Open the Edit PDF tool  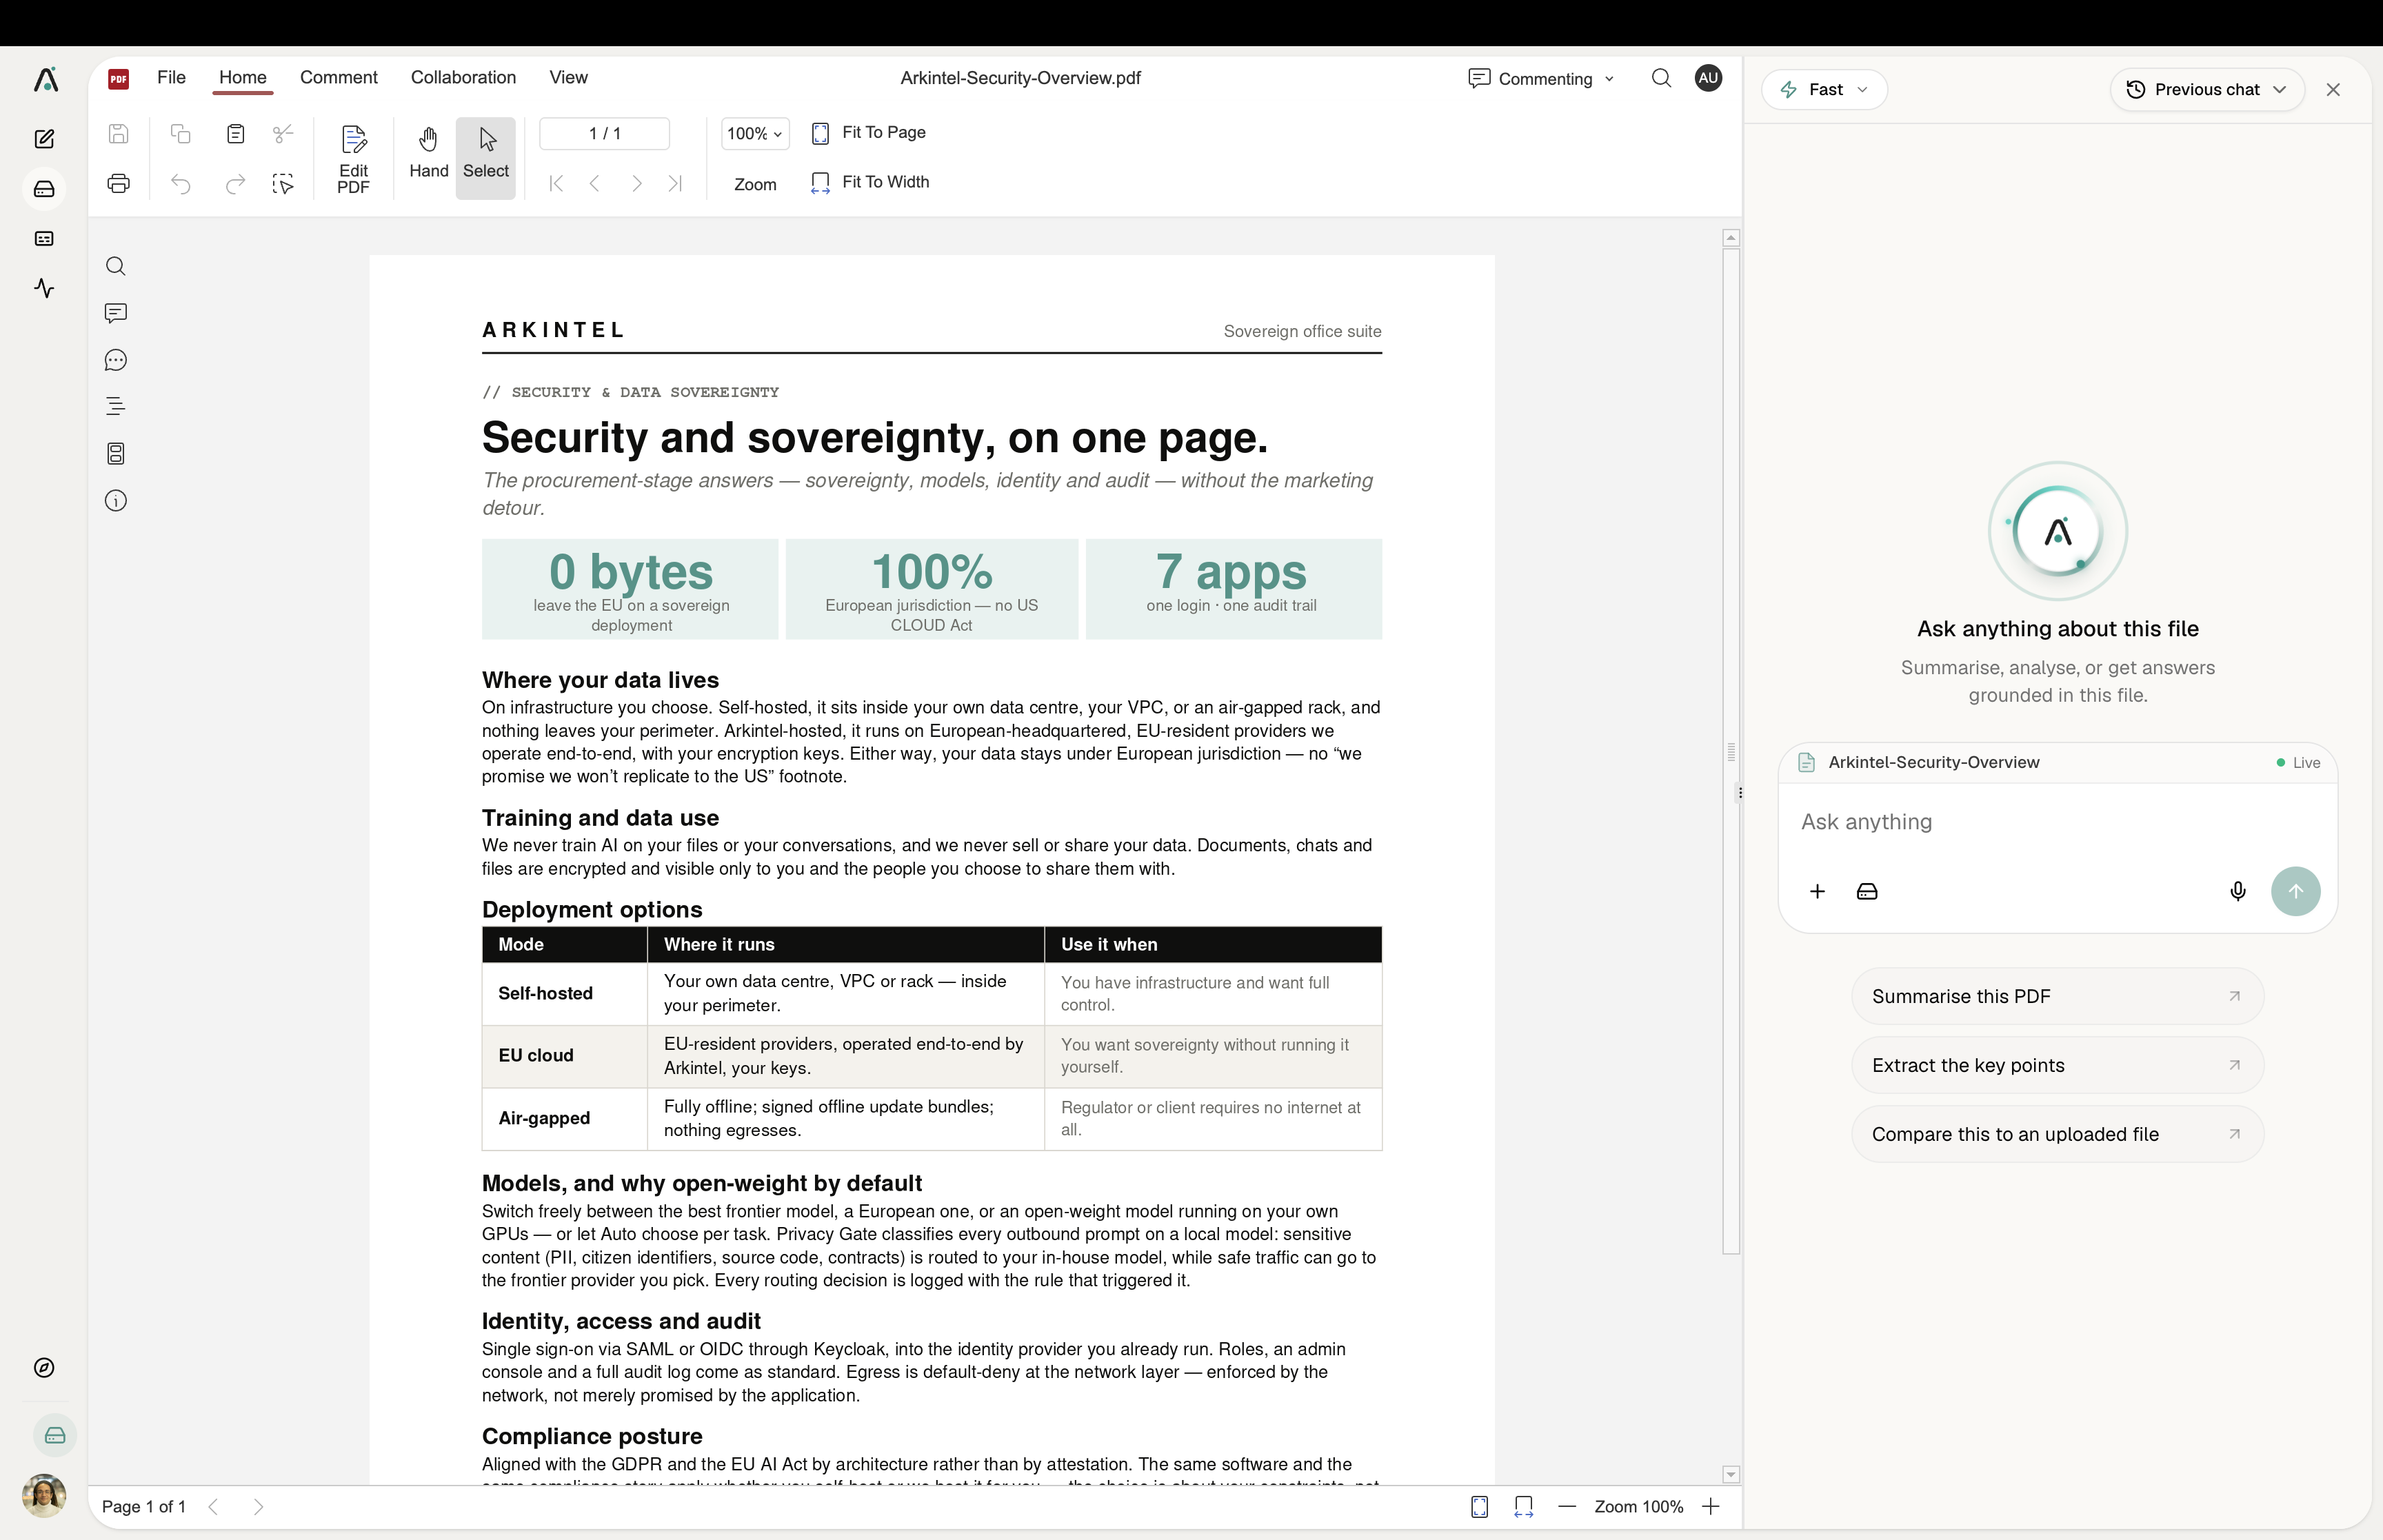tap(353, 158)
